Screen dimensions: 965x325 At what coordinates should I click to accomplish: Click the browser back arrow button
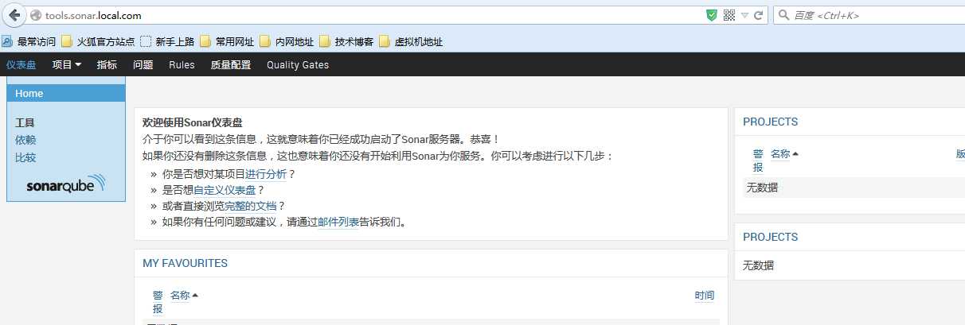pos(14,14)
